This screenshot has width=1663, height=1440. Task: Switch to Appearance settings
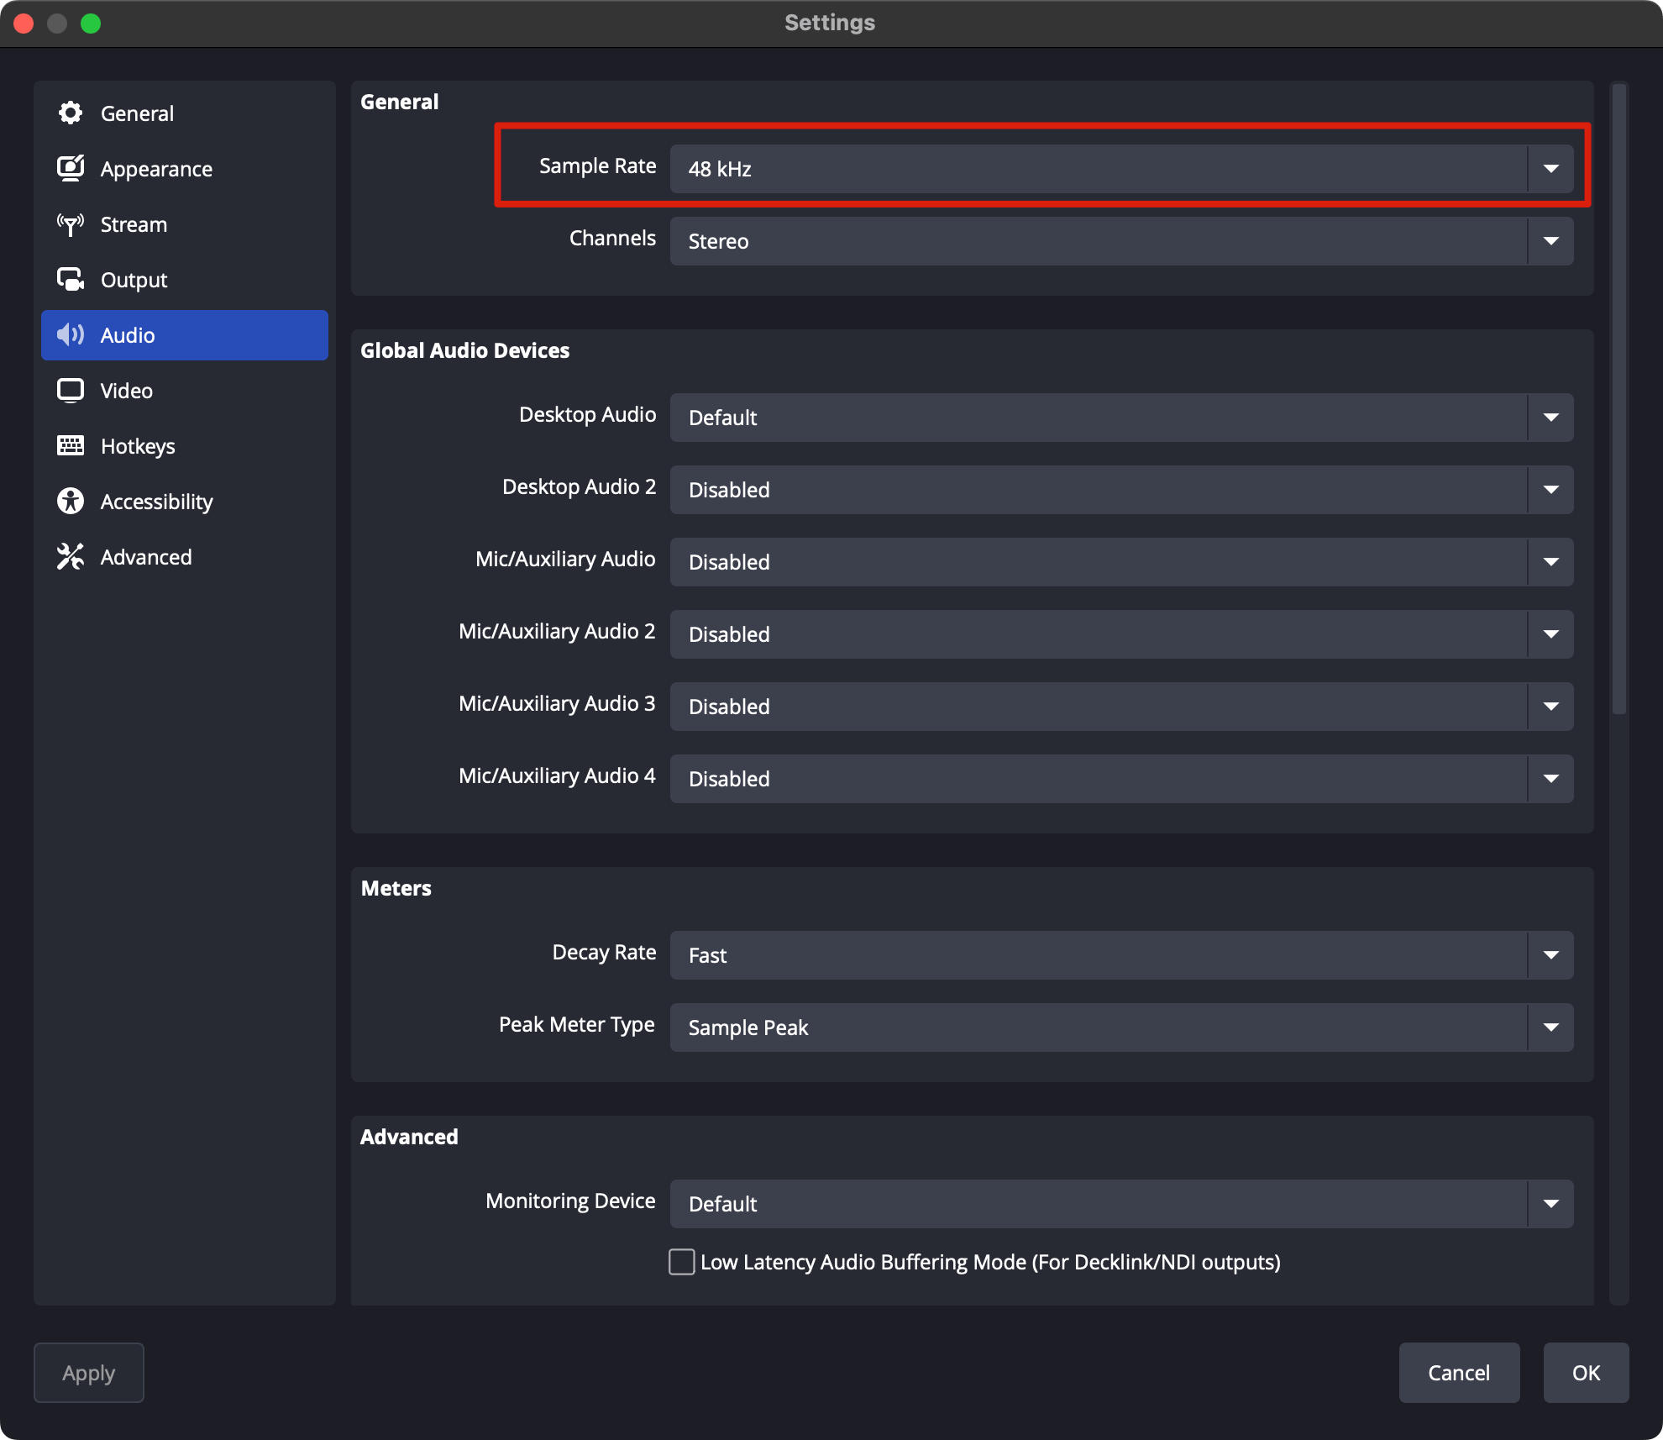click(185, 169)
